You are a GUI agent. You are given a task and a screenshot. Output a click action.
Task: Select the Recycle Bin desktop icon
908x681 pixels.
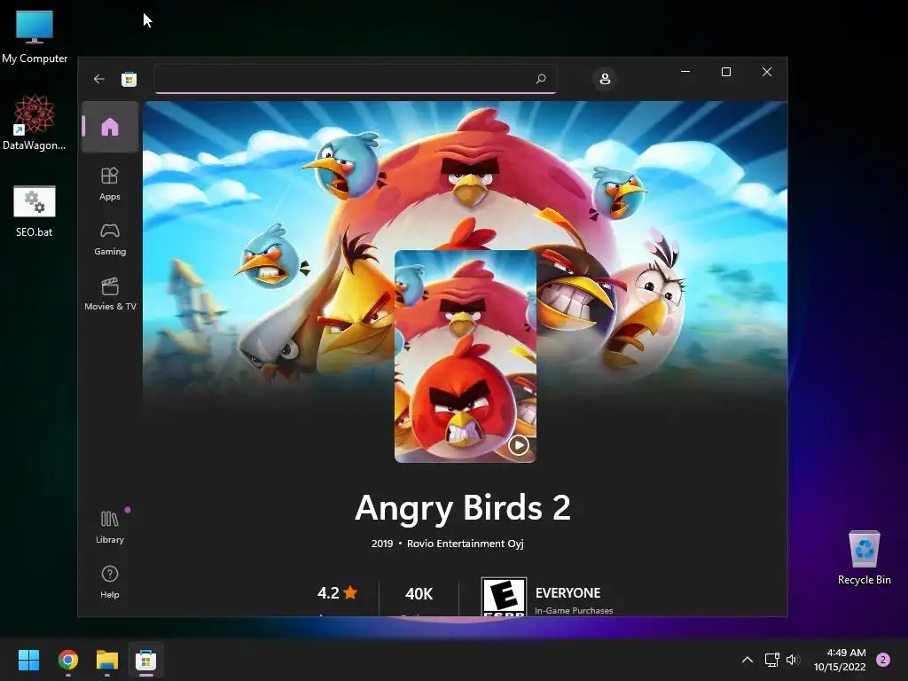[864, 558]
